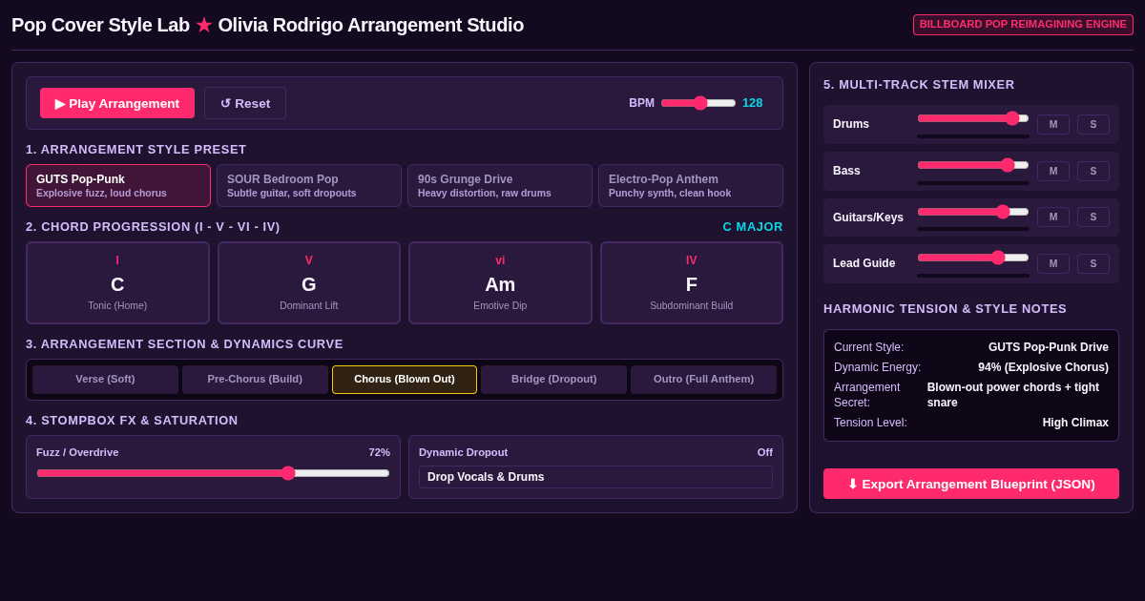Click the C MAJOR key label
The image size is (1145, 601).
click(753, 227)
